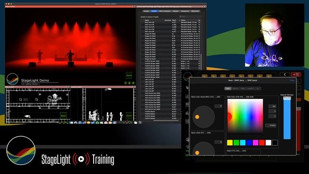This screenshot has height=174, width=309.
Task: Click the four-arrow move icon in Alpha view
Action: click(126, 83)
